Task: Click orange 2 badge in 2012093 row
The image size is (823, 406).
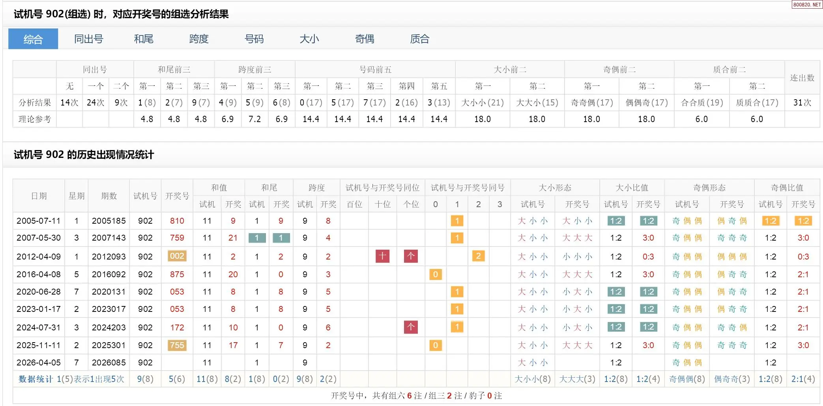Action: tap(478, 256)
